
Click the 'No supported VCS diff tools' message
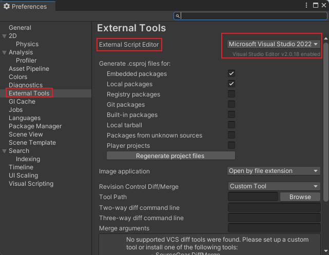click(x=217, y=243)
